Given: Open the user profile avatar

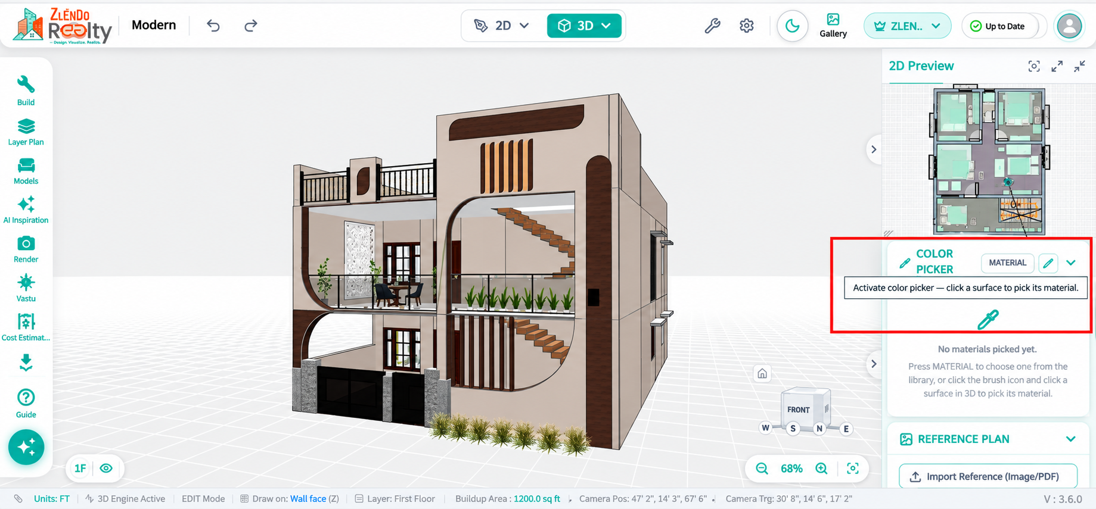Looking at the screenshot, I should click(x=1069, y=26).
